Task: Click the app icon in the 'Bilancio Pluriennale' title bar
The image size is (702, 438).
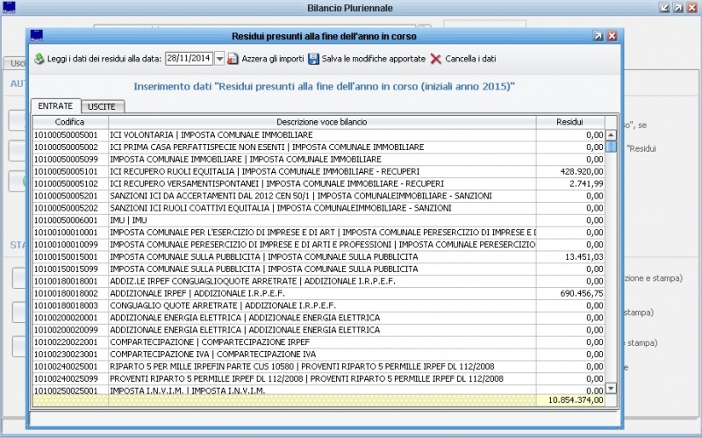Action: [x=9, y=8]
